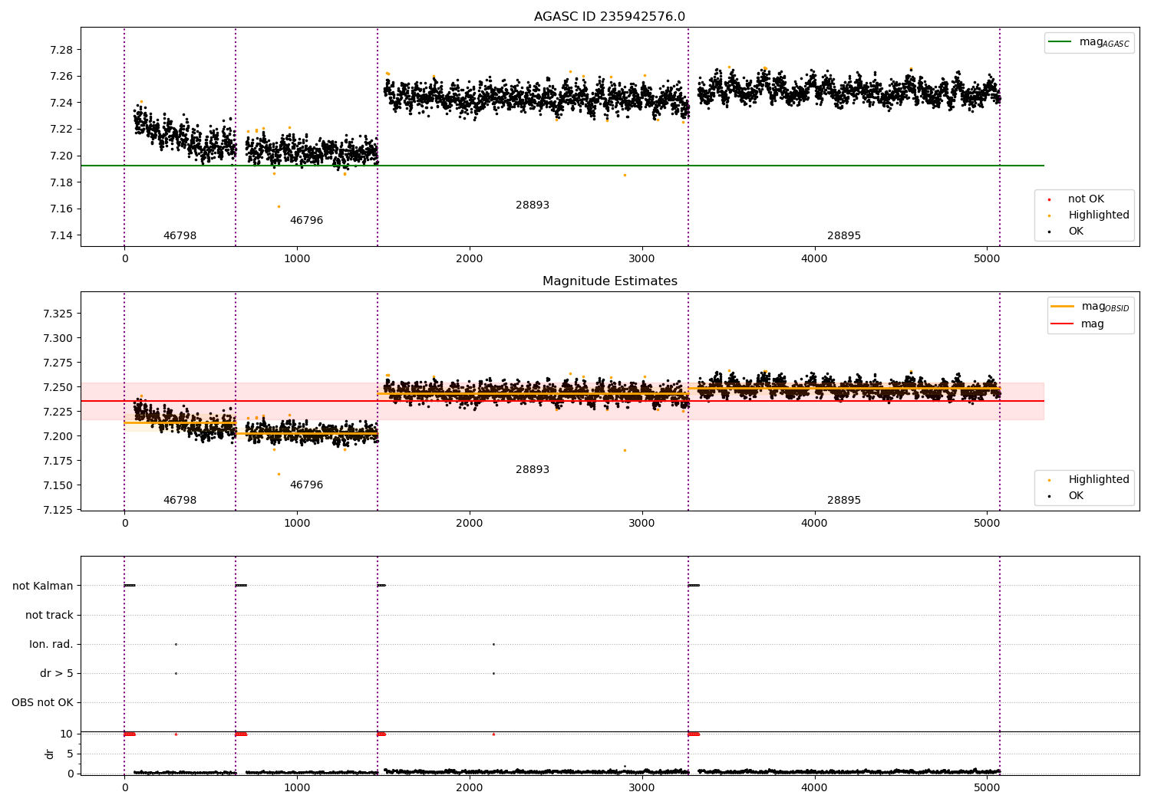Click the rotated 'dr' axis label

point(50,754)
